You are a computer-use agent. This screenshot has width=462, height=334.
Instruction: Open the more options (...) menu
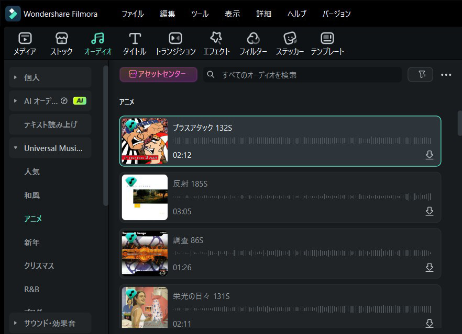point(446,74)
